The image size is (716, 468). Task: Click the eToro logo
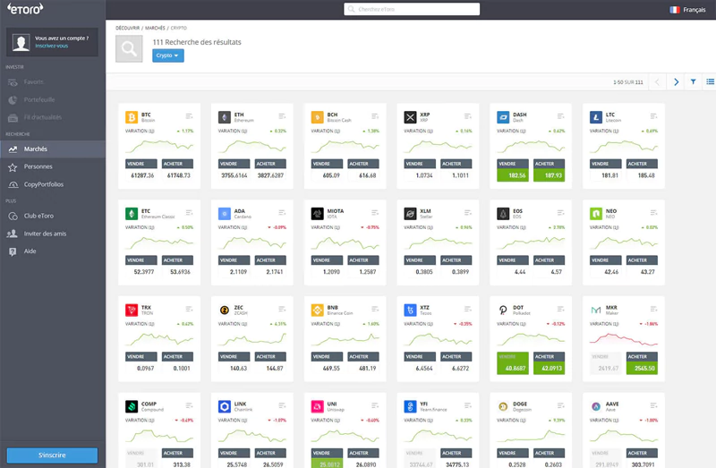(x=25, y=8)
